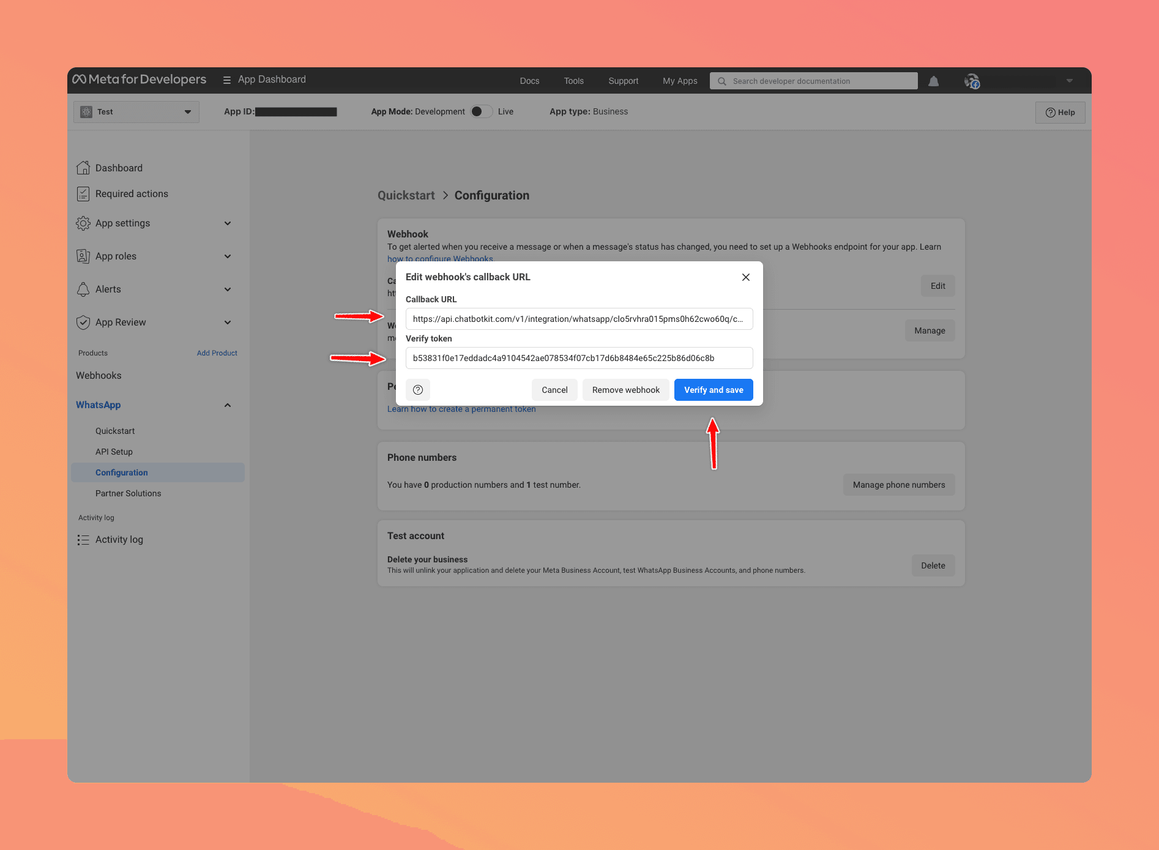Click the Search developer documentation field
Viewport: 1159px width, 850px height.
pyautogui.click(x=814, y=81)
